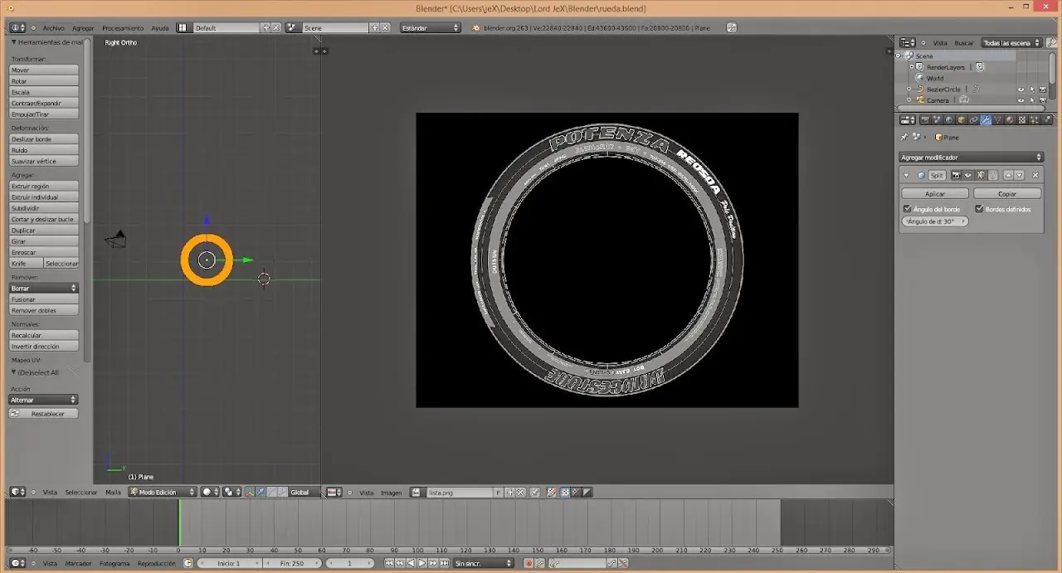Image resolution: width=1062 pixels, height=573 pixels.
Task: Toggle Ángulo del borde checkbox
Action: click(x=908, y=209)
